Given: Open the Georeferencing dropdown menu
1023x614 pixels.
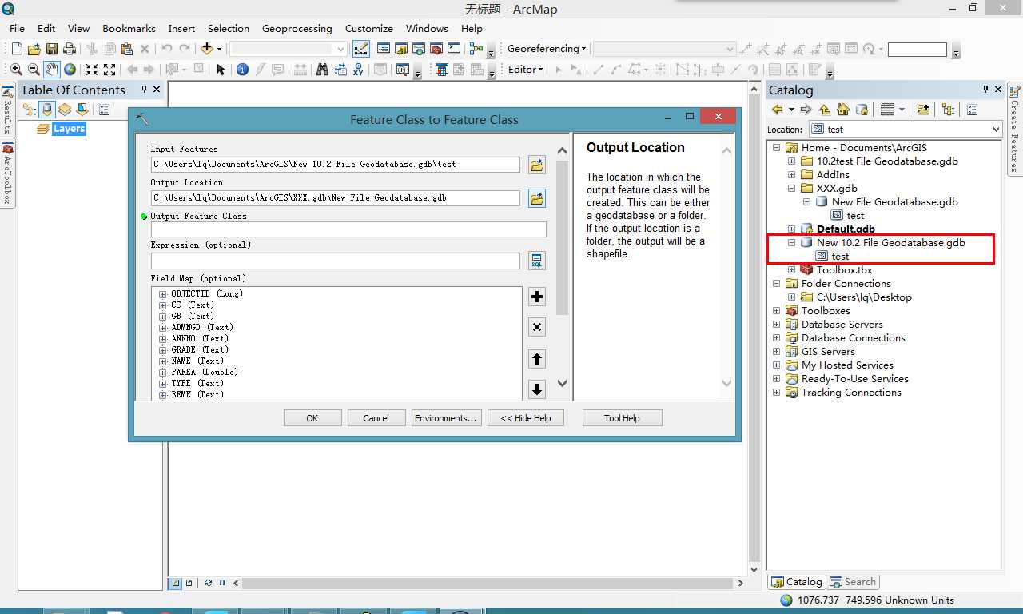Looking at the screenshot, I should point(547,48).
